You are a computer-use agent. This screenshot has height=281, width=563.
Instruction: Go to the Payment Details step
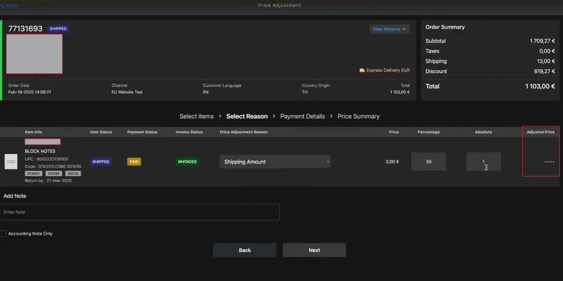[x=303, y=116]
